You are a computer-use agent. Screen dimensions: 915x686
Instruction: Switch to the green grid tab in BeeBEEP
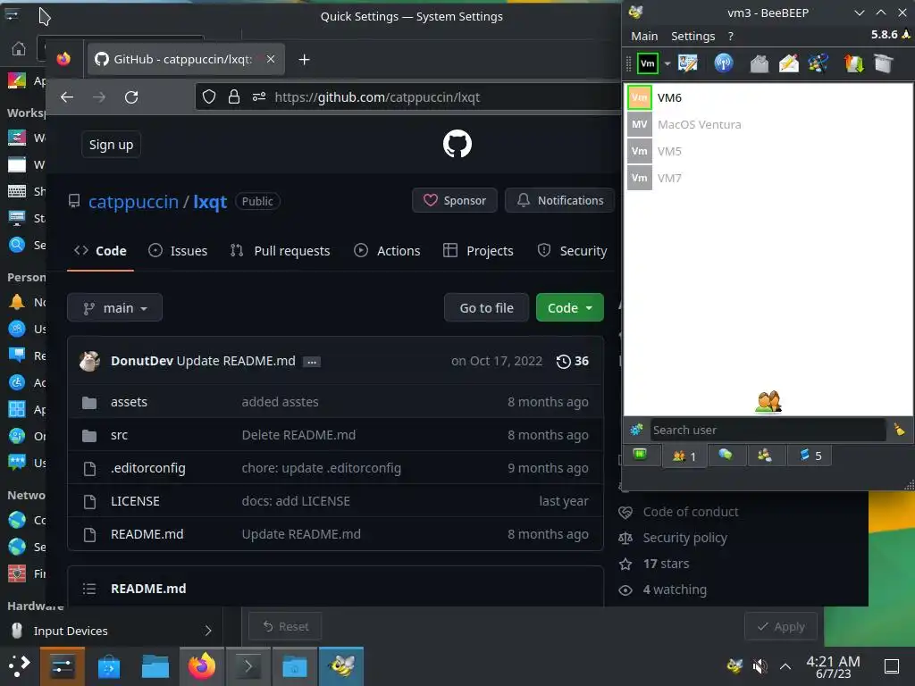click(x=640, y=455)
